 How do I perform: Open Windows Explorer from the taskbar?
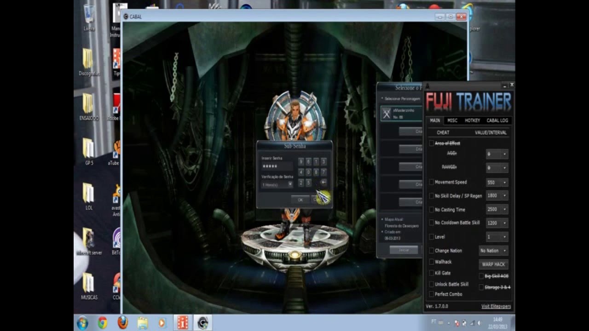(142, 323)
